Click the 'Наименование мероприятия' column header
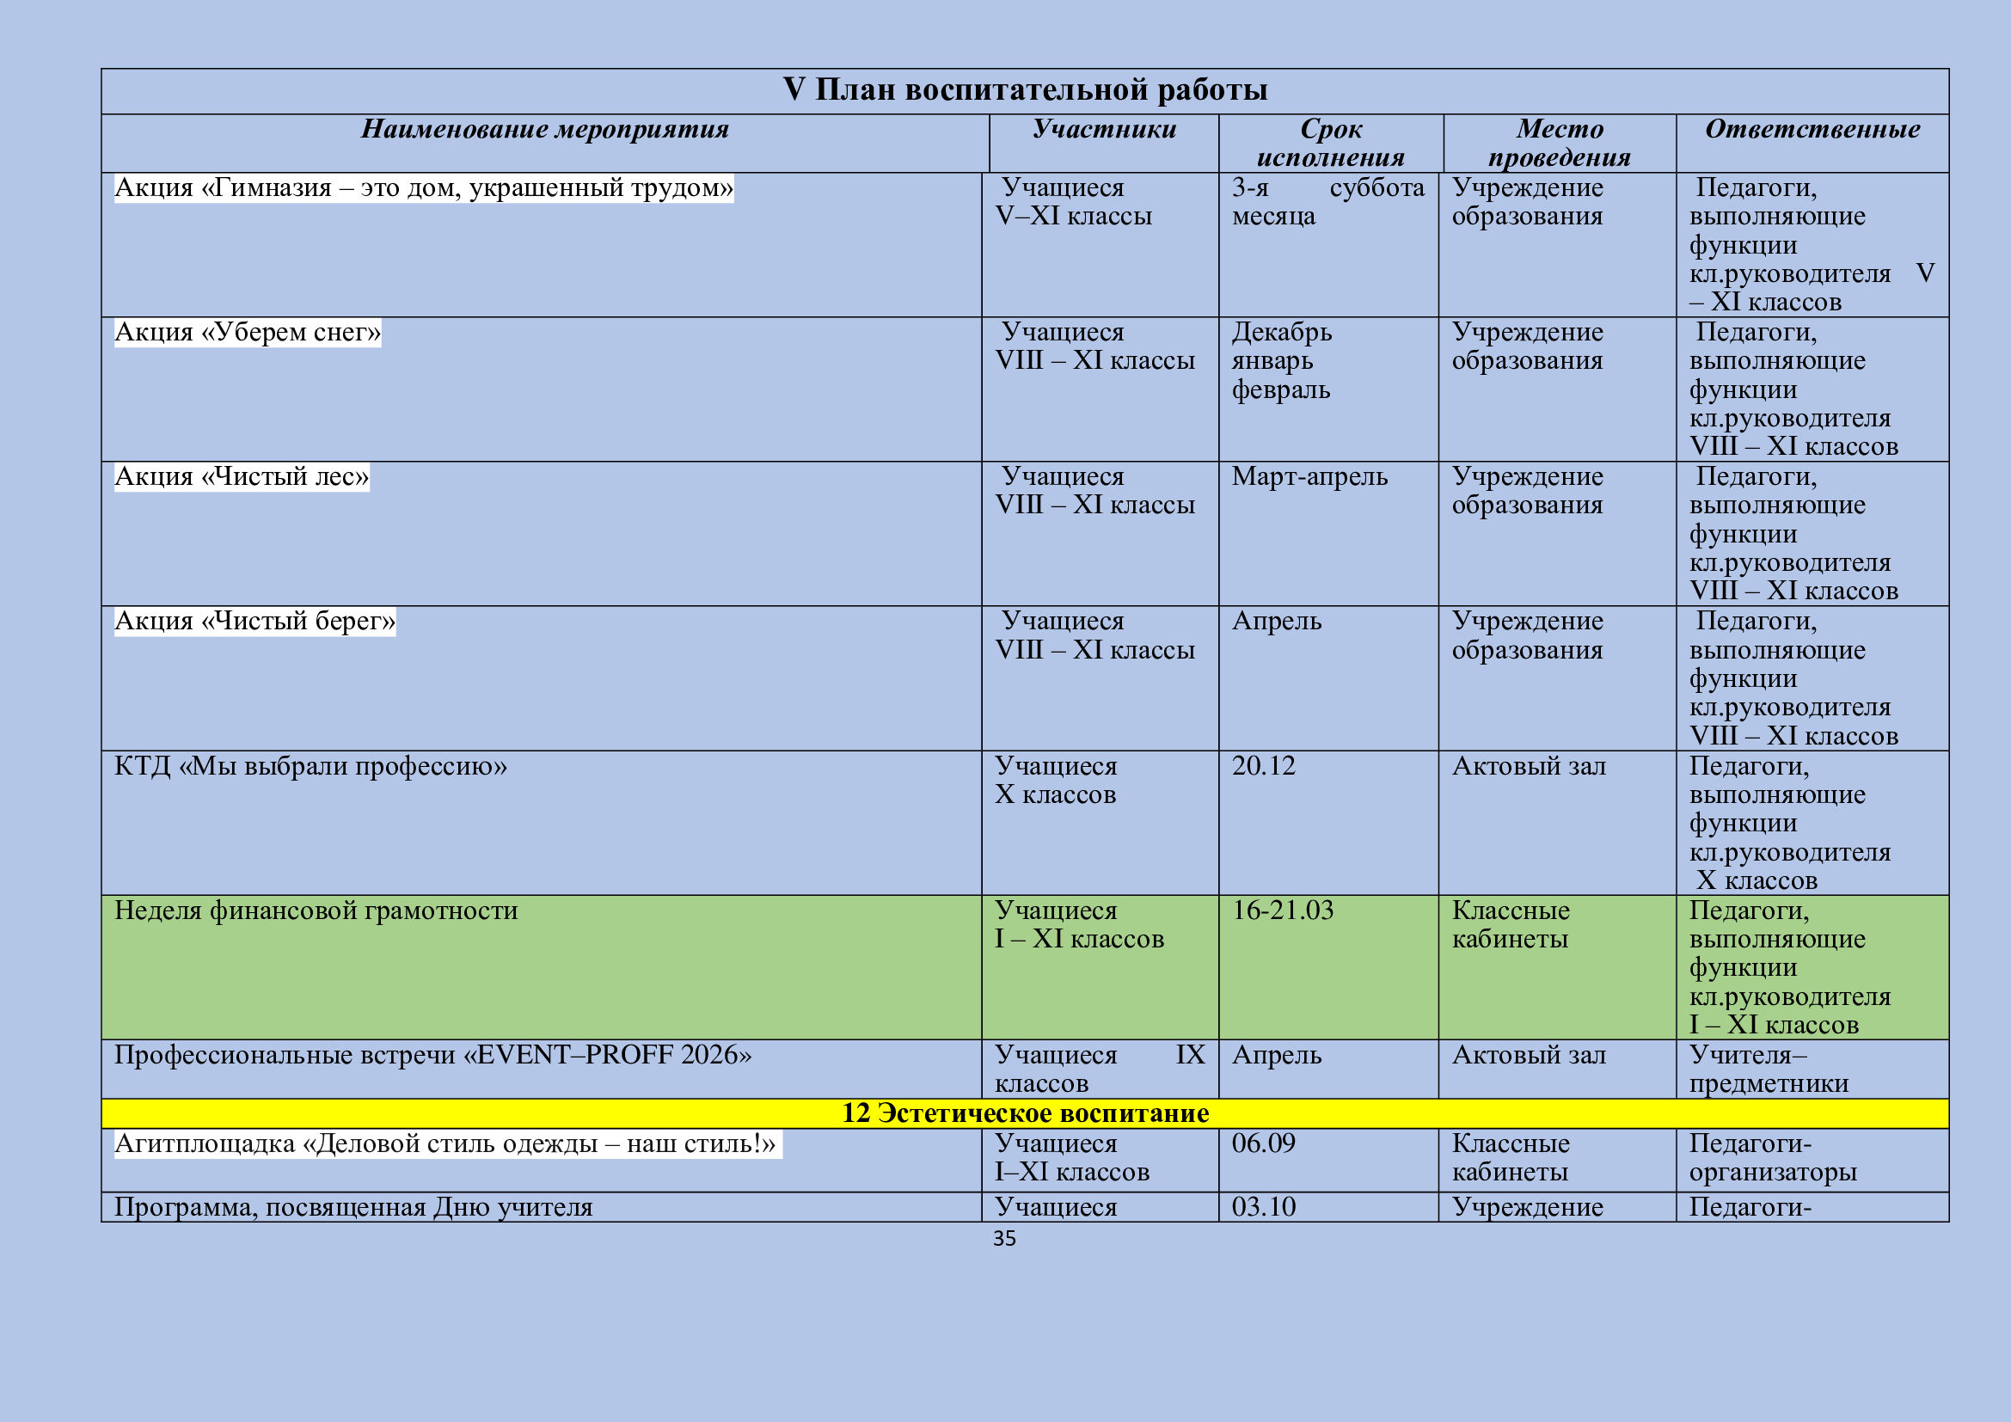2011x1422 pixels. pos(545,130)
